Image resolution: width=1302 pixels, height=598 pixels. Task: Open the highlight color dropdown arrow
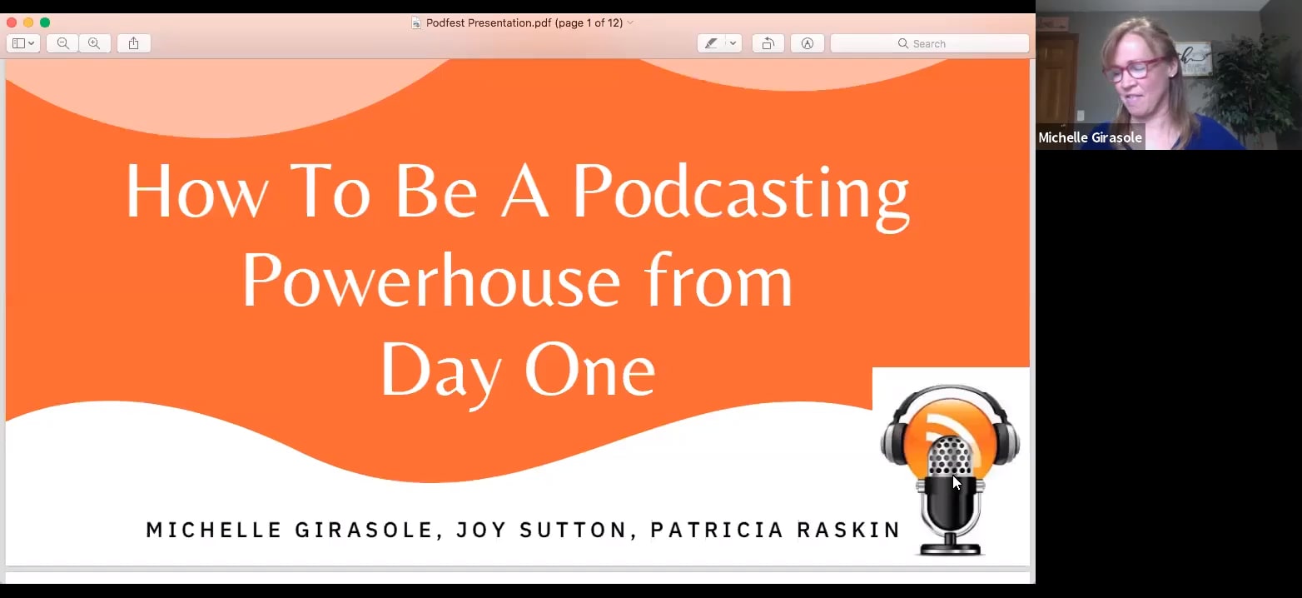(733, 43)
